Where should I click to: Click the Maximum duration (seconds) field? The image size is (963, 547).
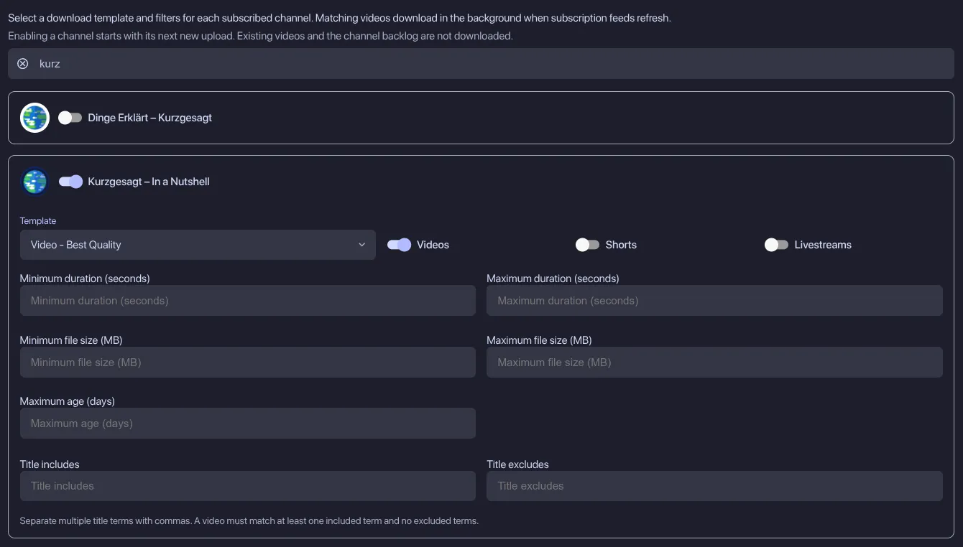coord(714,301)
